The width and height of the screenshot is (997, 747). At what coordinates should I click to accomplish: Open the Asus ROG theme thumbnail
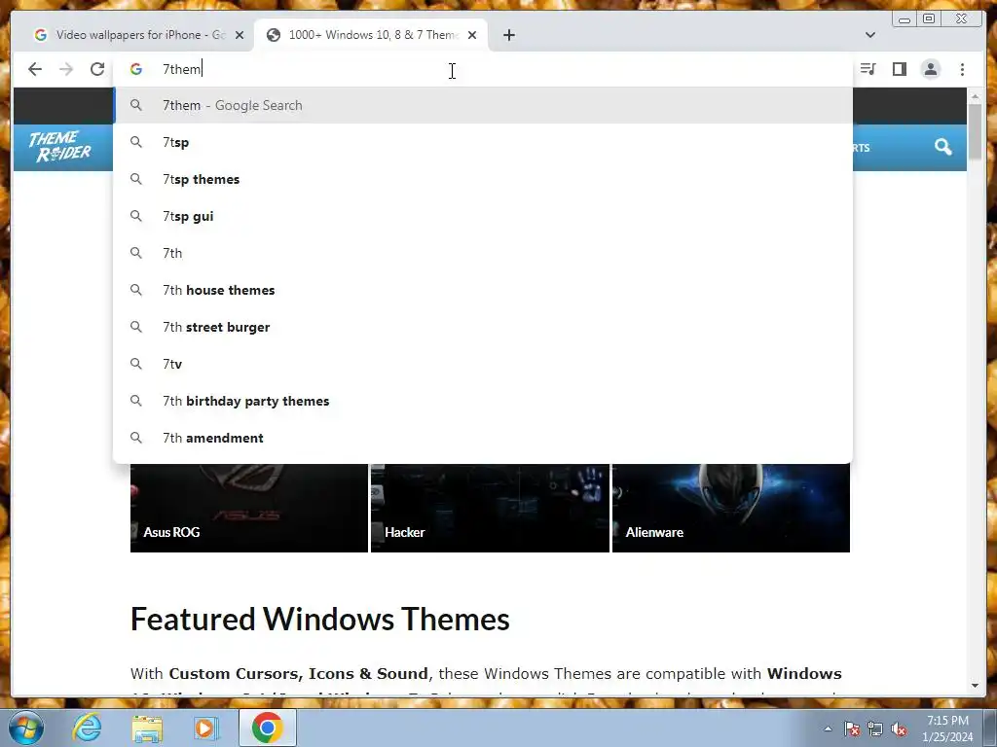248,508
